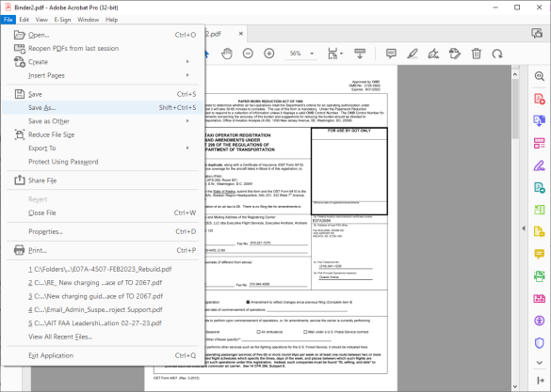Open the Comment yellow sidebar tool

coord(540,254)
